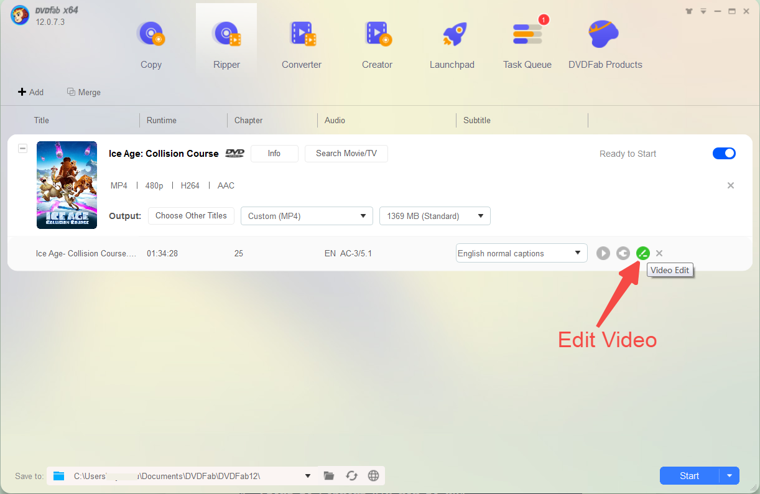Click the Ice Age: Collision Course title text
760x494 pixels.
(x=164, y=154)
